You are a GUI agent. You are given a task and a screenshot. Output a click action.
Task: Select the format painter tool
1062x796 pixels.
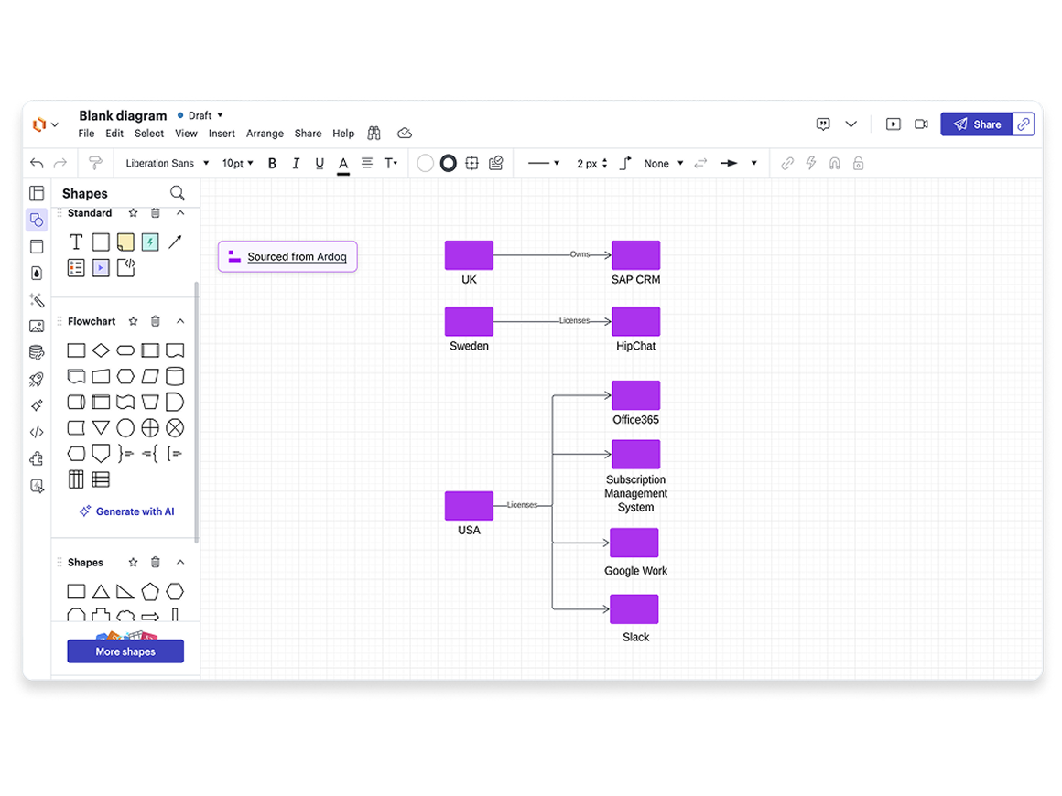(95, 163)
